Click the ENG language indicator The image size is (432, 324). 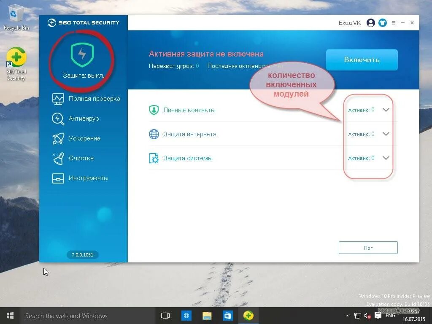[390, 316]
